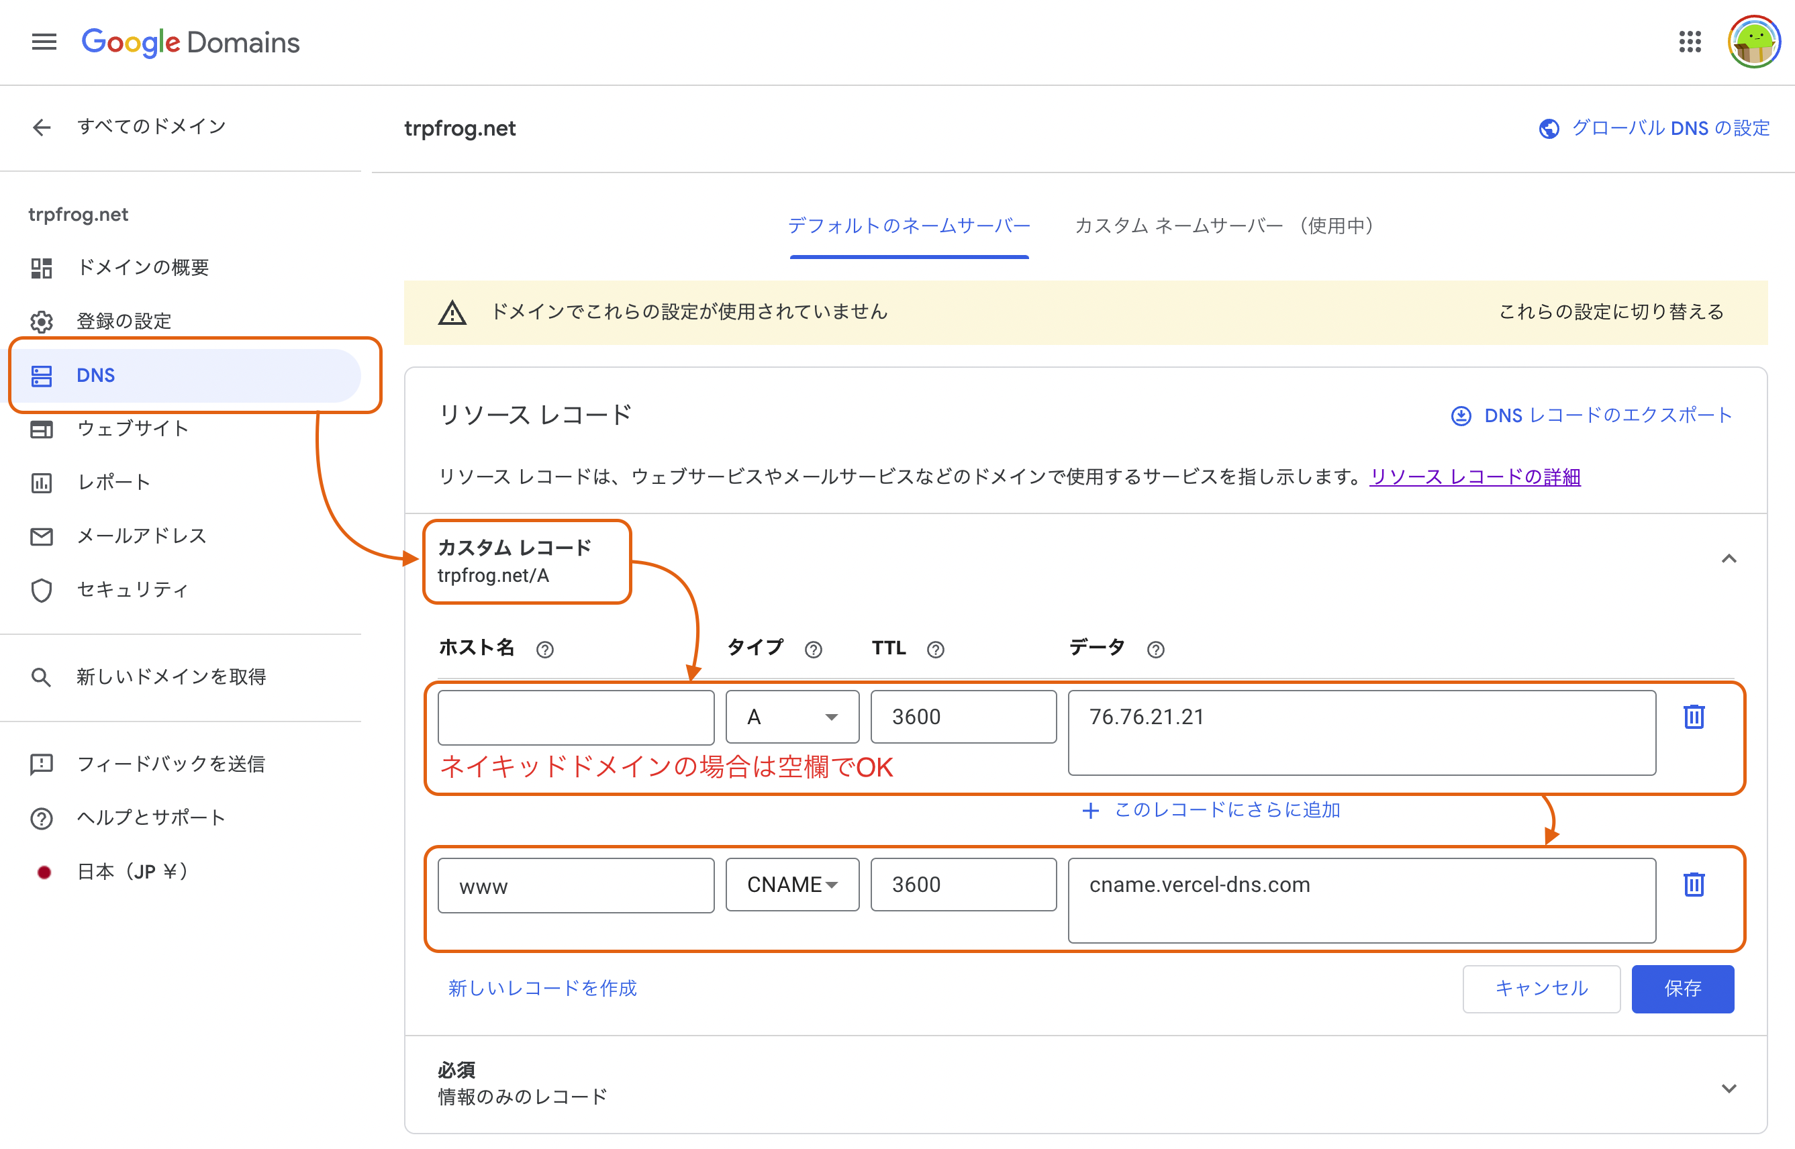This screenshot has height=1149, width=1795.
Task: Open the CNAME record type dropdown
Action: pyautogui.click(x=791, y=885)
